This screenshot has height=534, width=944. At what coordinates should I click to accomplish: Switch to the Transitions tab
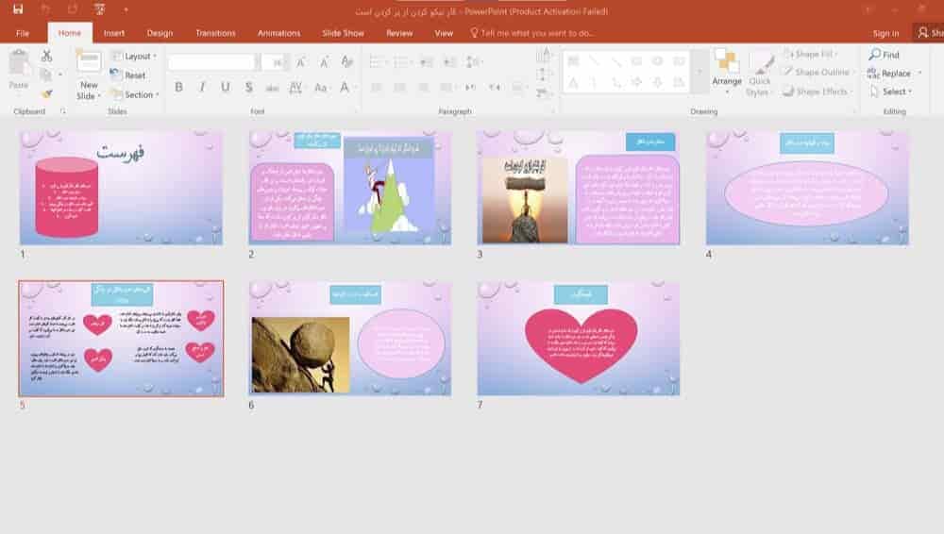[215, 33]
